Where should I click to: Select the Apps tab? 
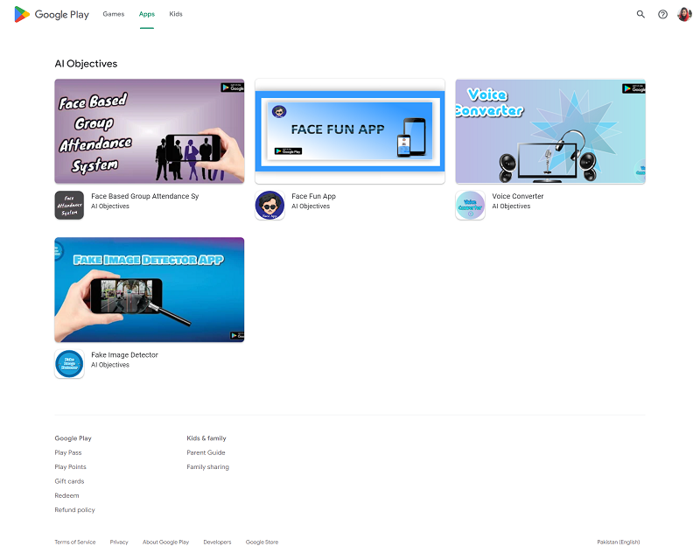click(147, 14)
